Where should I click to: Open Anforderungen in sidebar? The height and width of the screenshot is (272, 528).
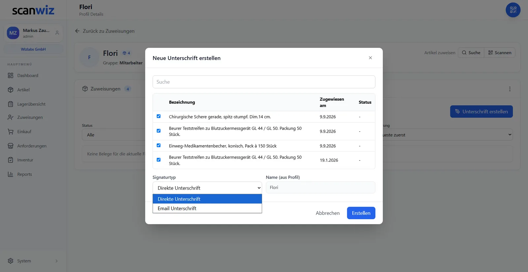(x=33, y=146)
